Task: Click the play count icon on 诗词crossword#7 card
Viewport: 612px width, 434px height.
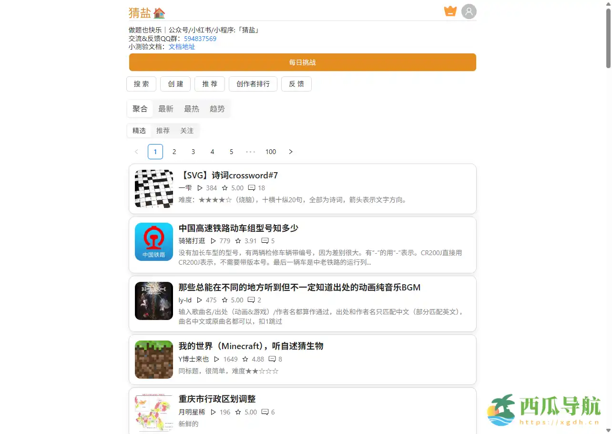Action: pyautogui.click(x=200, y=188)
